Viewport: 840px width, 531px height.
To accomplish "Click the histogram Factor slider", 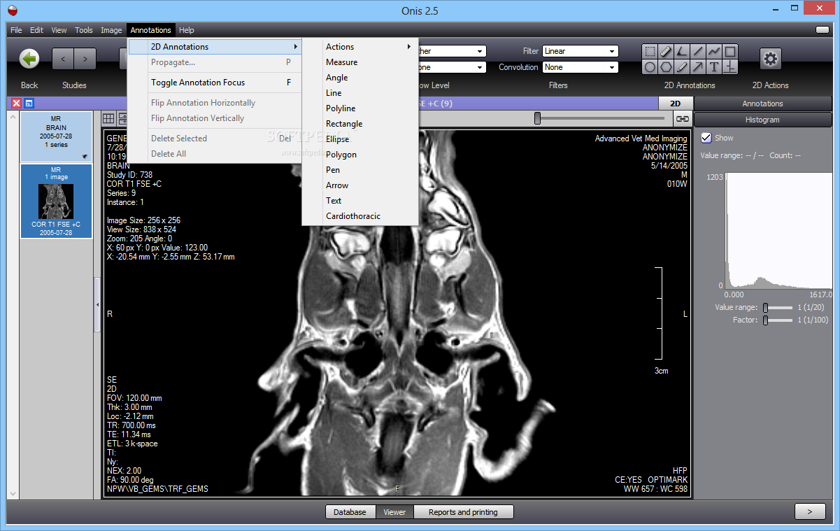I will [766, 320].
